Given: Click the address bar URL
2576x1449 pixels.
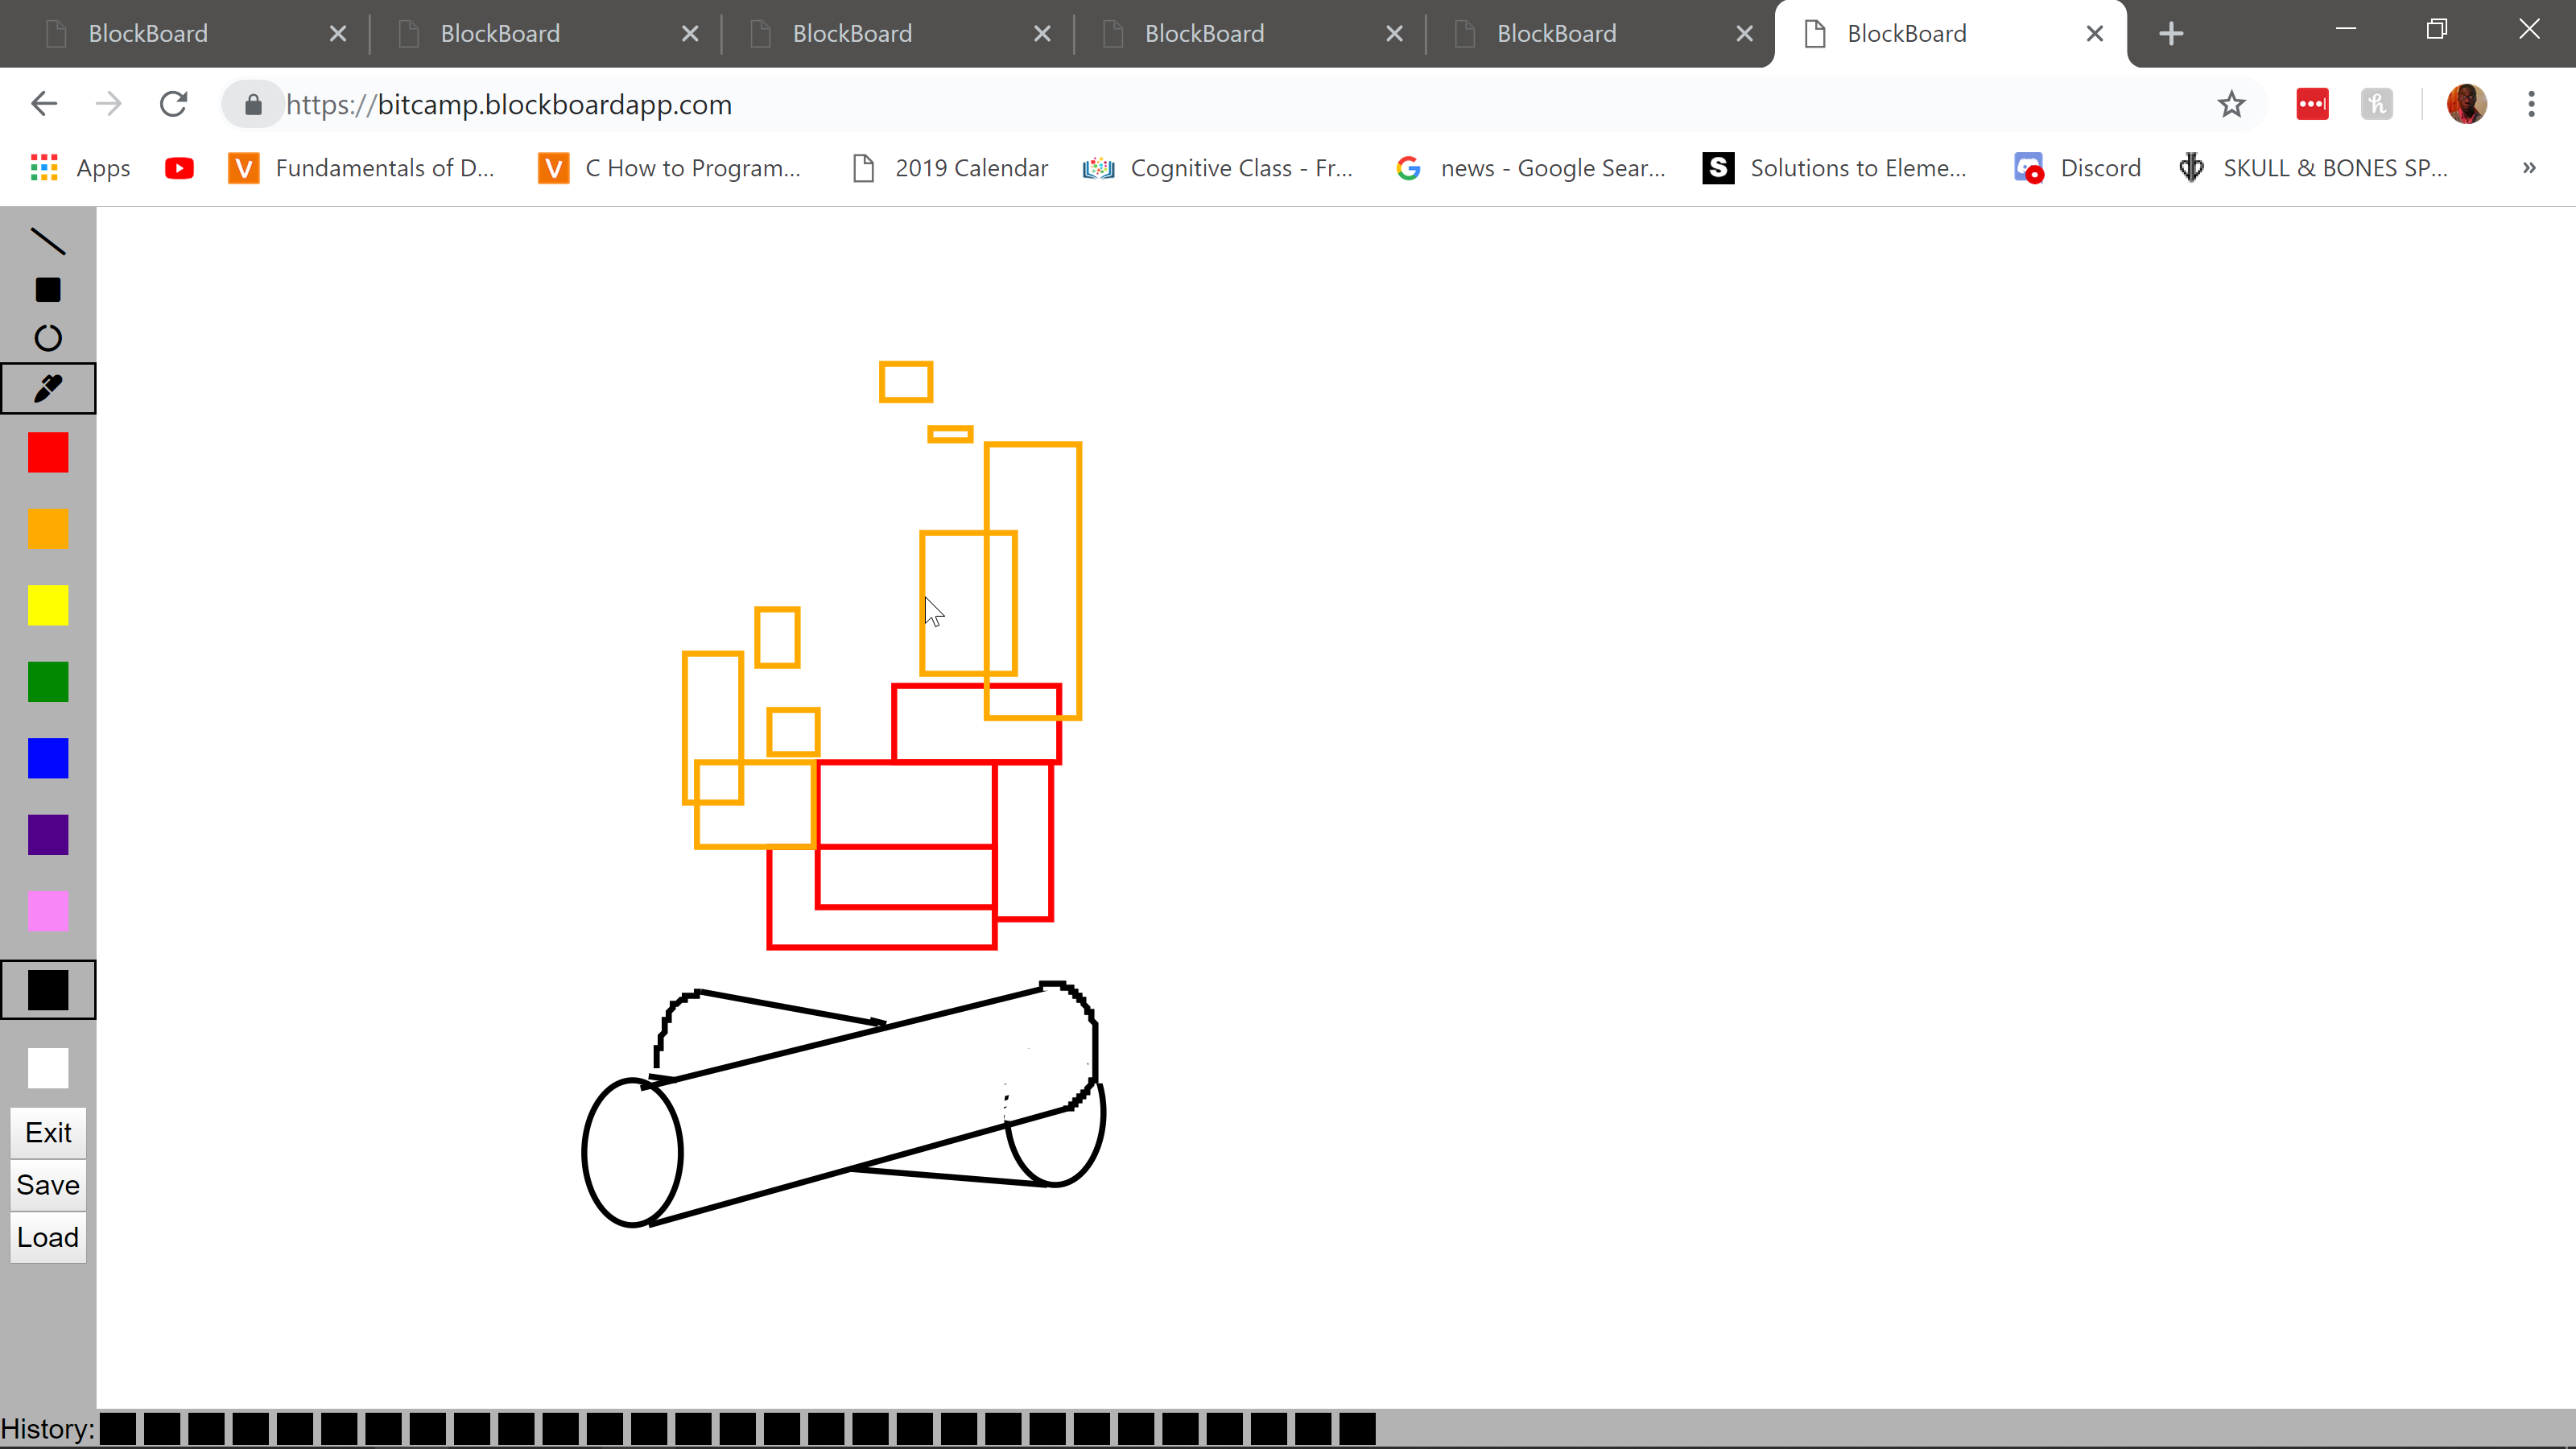Looking at the screenshot, I should (x=509, y=104).
